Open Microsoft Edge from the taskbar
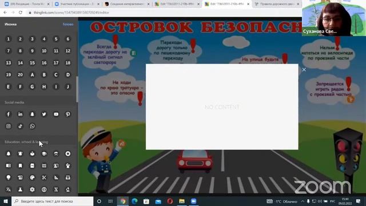366x206 pixels. click(134, 201)
